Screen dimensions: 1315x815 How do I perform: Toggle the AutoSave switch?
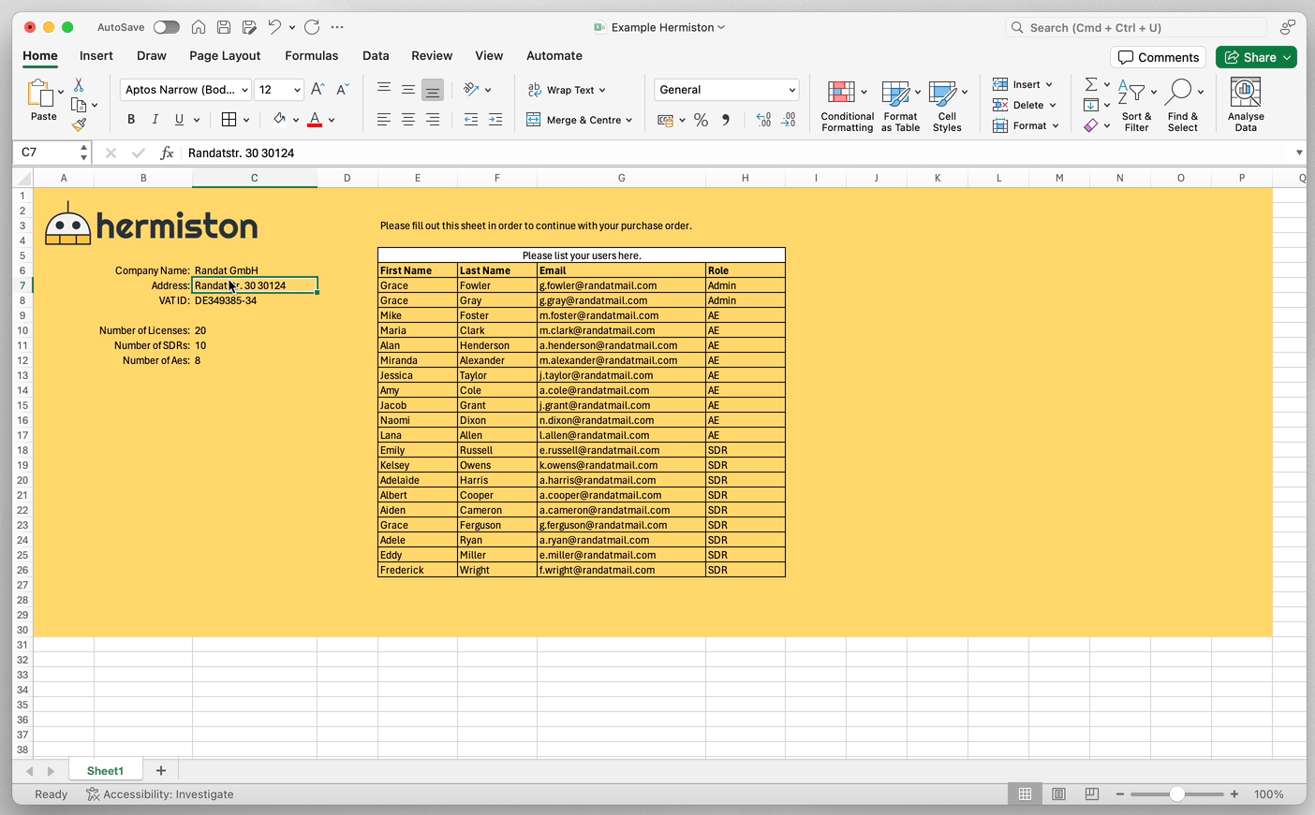tap(166, 27)
